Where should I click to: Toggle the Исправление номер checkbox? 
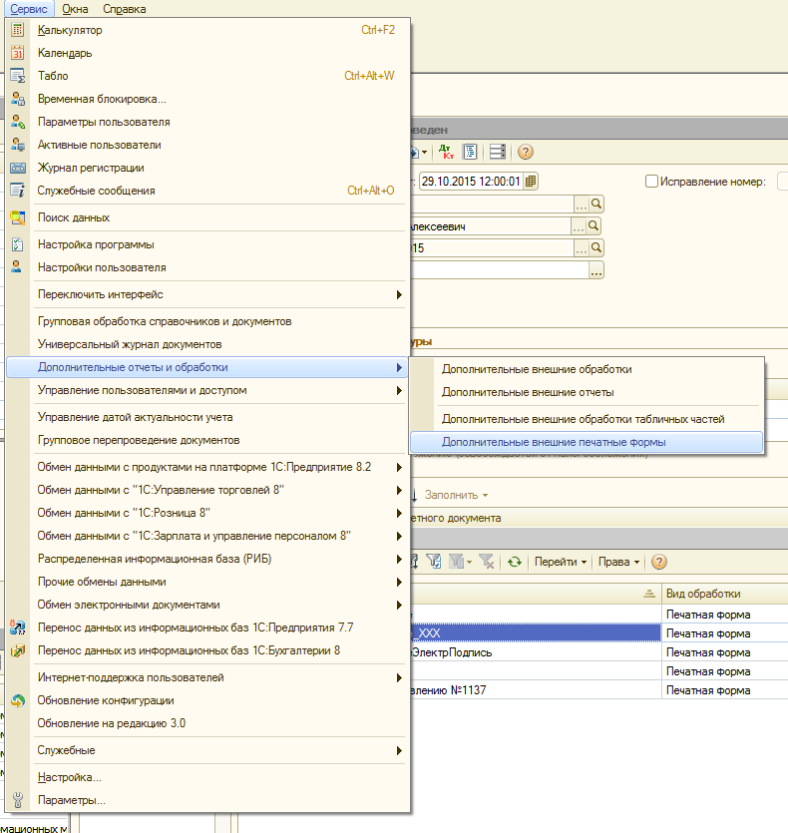click(x=652, y=182)
